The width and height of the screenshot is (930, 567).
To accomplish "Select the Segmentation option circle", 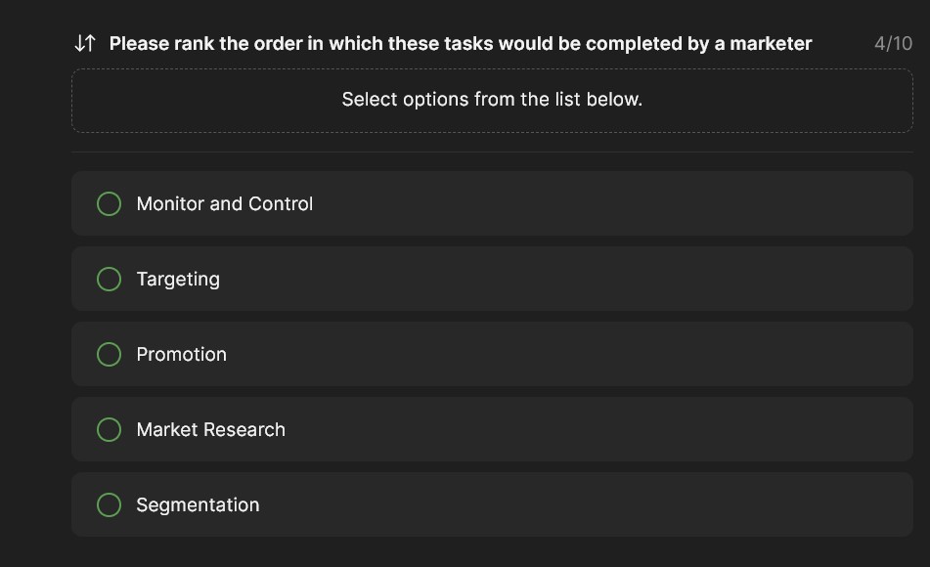I will (110, 504).
